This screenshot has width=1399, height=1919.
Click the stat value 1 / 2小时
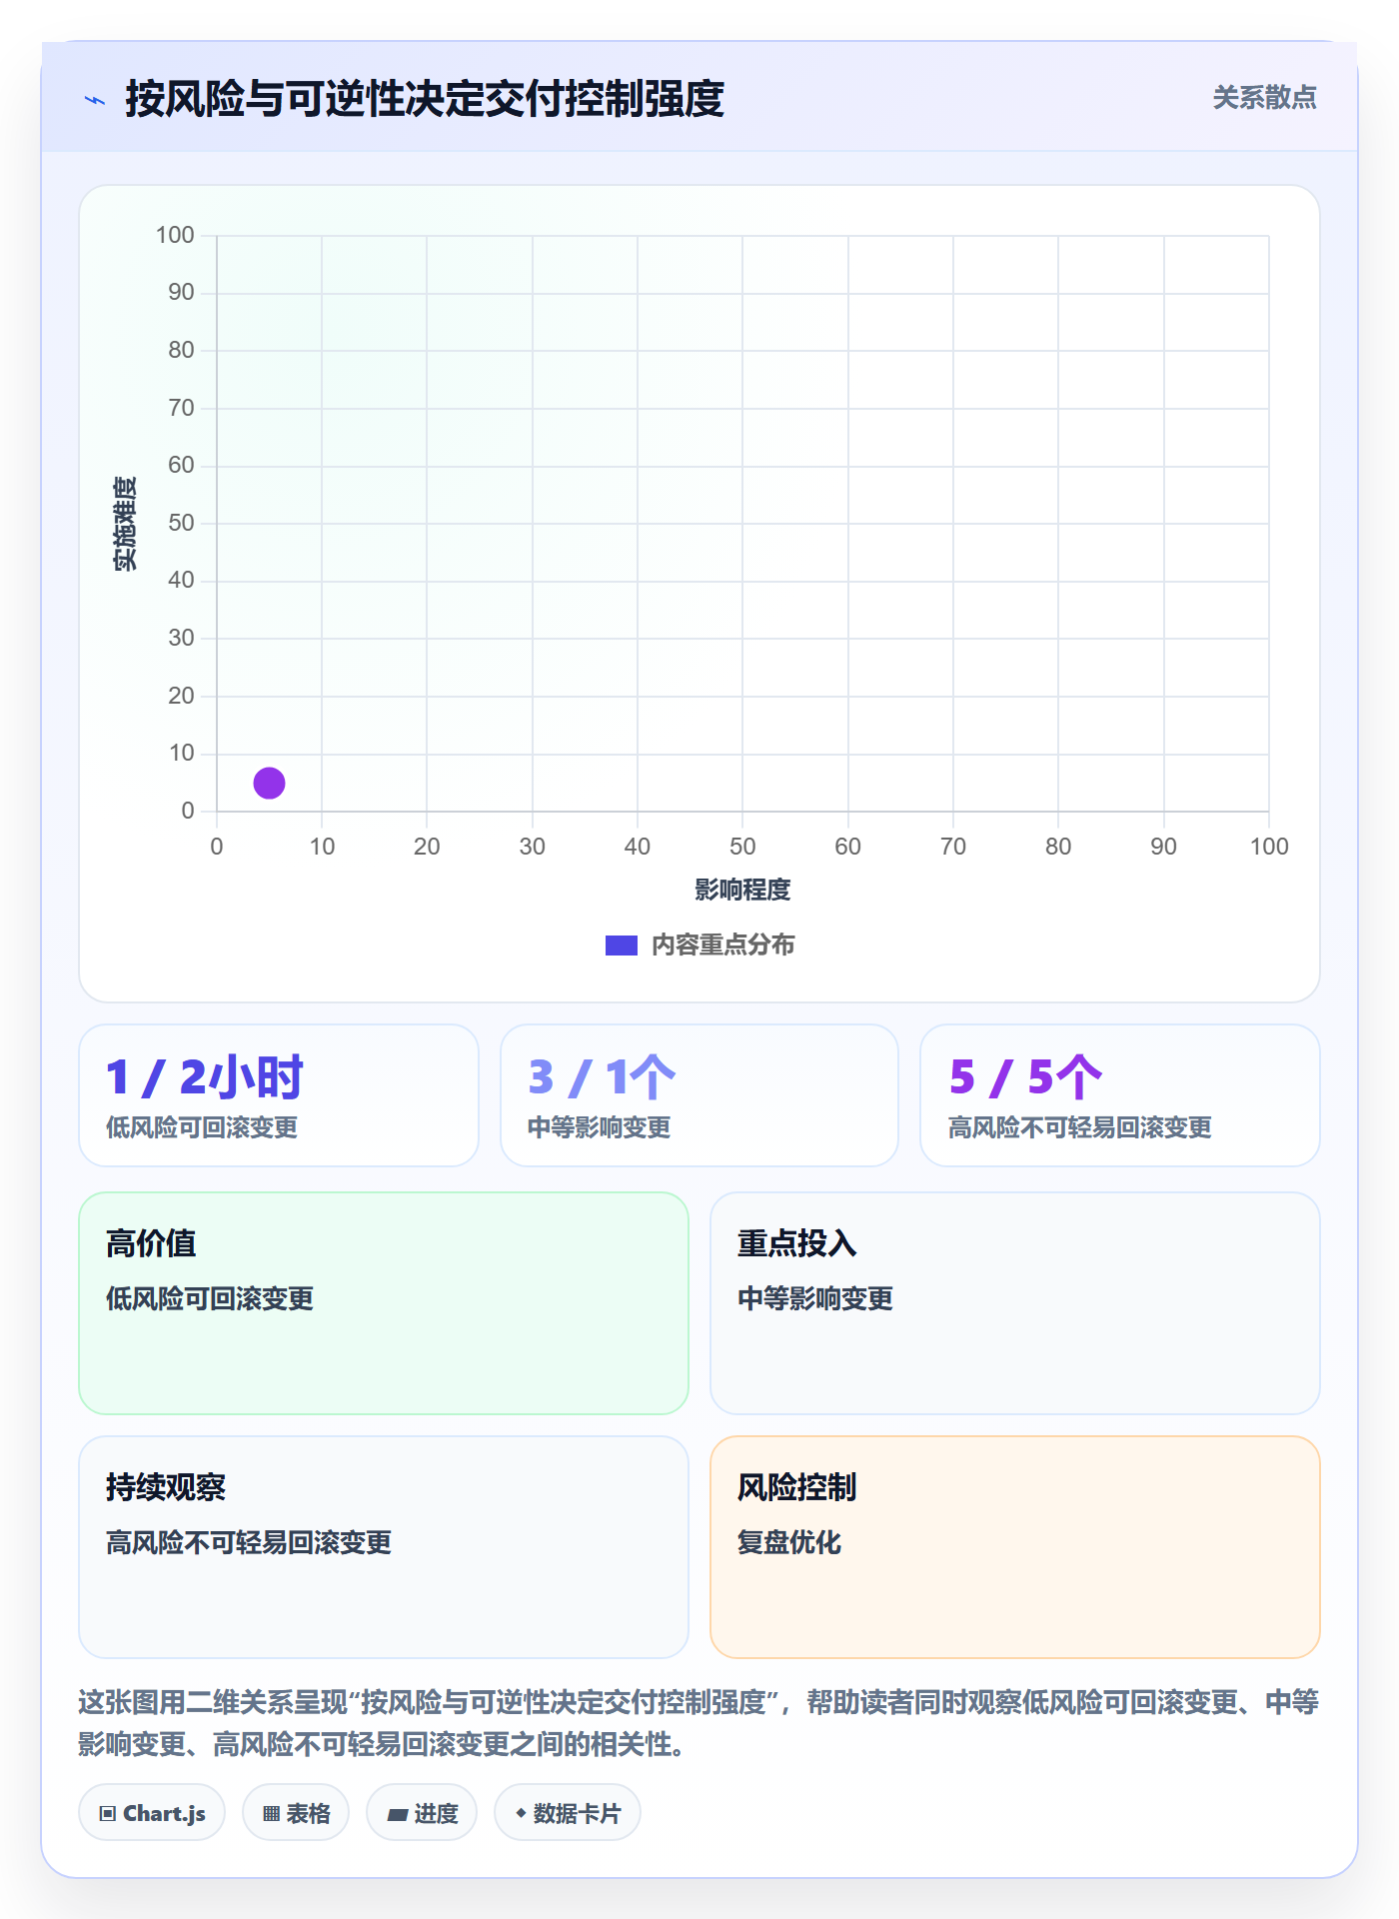205,1077
